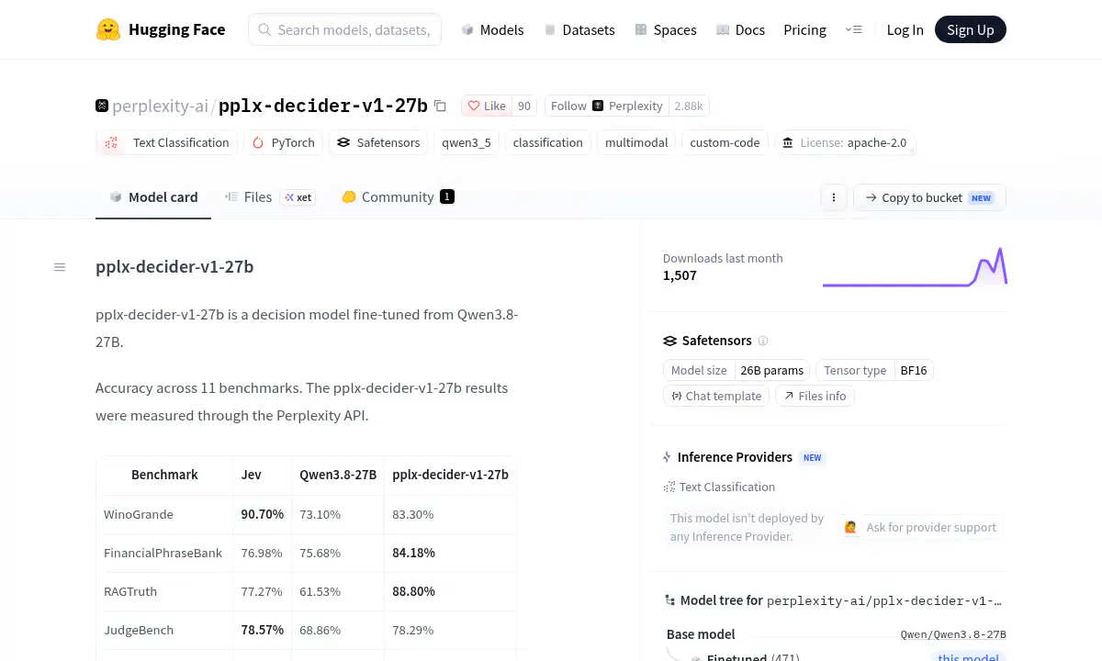
Task: Click the qwen3_5 tag
Action: pyautogui.click(x=467, y=142)
